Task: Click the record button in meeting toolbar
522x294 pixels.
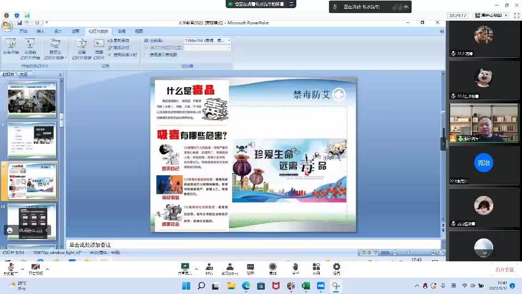Action: (272, 268)
